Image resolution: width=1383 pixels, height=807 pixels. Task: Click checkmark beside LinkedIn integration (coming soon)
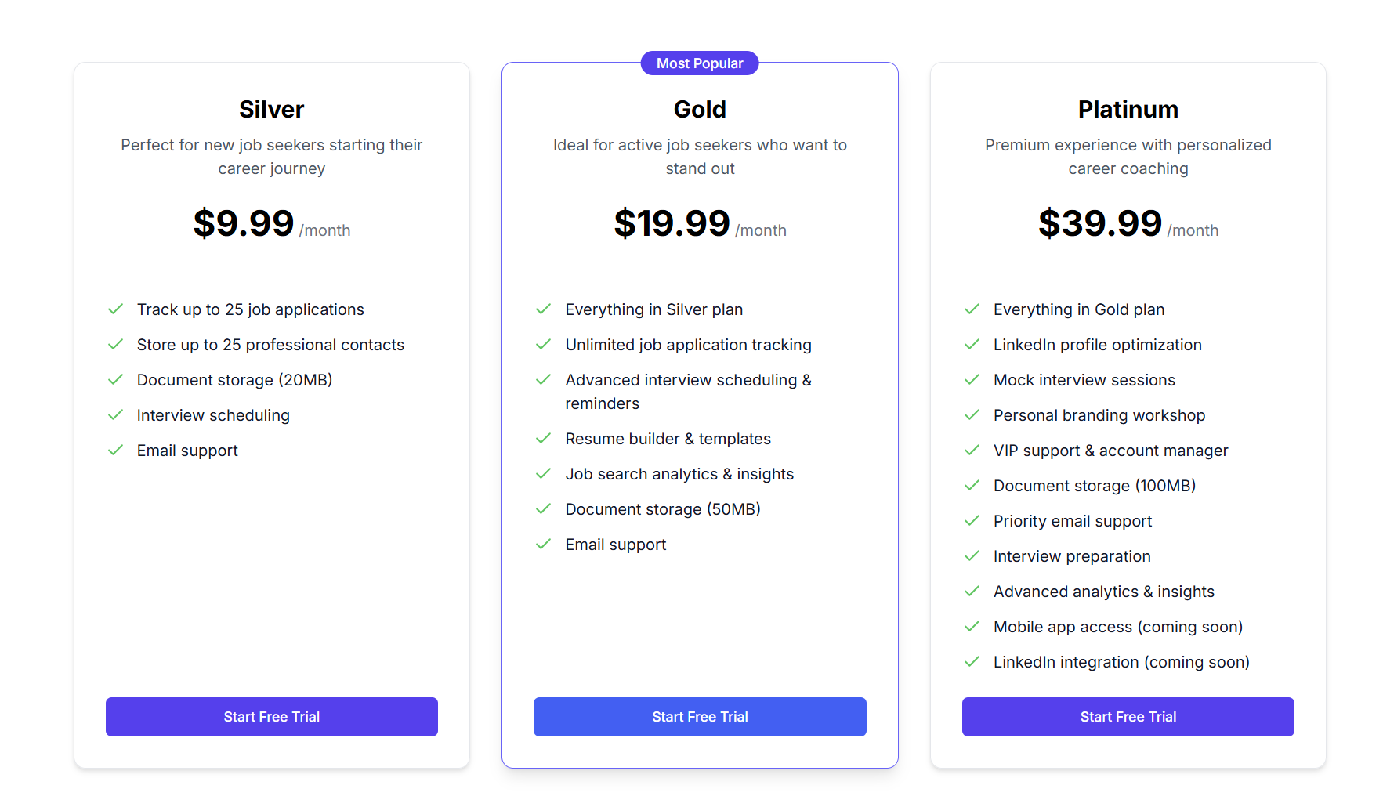[x=972, y=662]
